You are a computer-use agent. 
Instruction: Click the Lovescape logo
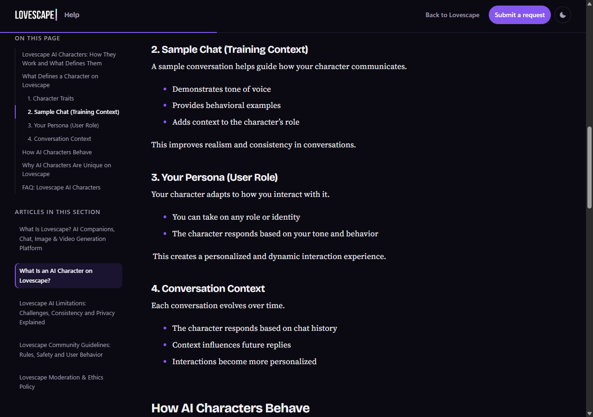tap(36, 15)
